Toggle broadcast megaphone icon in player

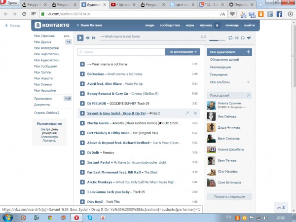(x=249, y=38)
